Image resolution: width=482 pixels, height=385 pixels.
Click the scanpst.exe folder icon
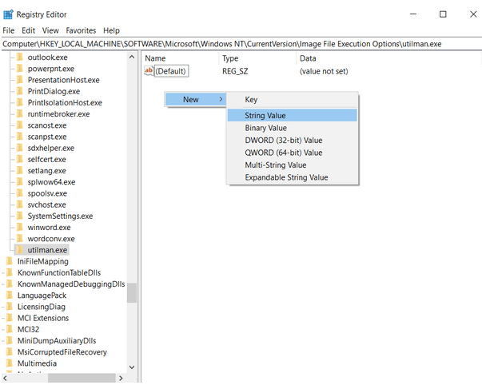(x=20, y=137)
